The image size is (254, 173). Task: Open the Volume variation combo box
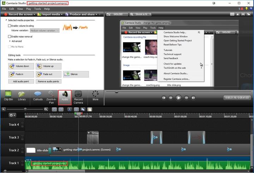(44, 31)
